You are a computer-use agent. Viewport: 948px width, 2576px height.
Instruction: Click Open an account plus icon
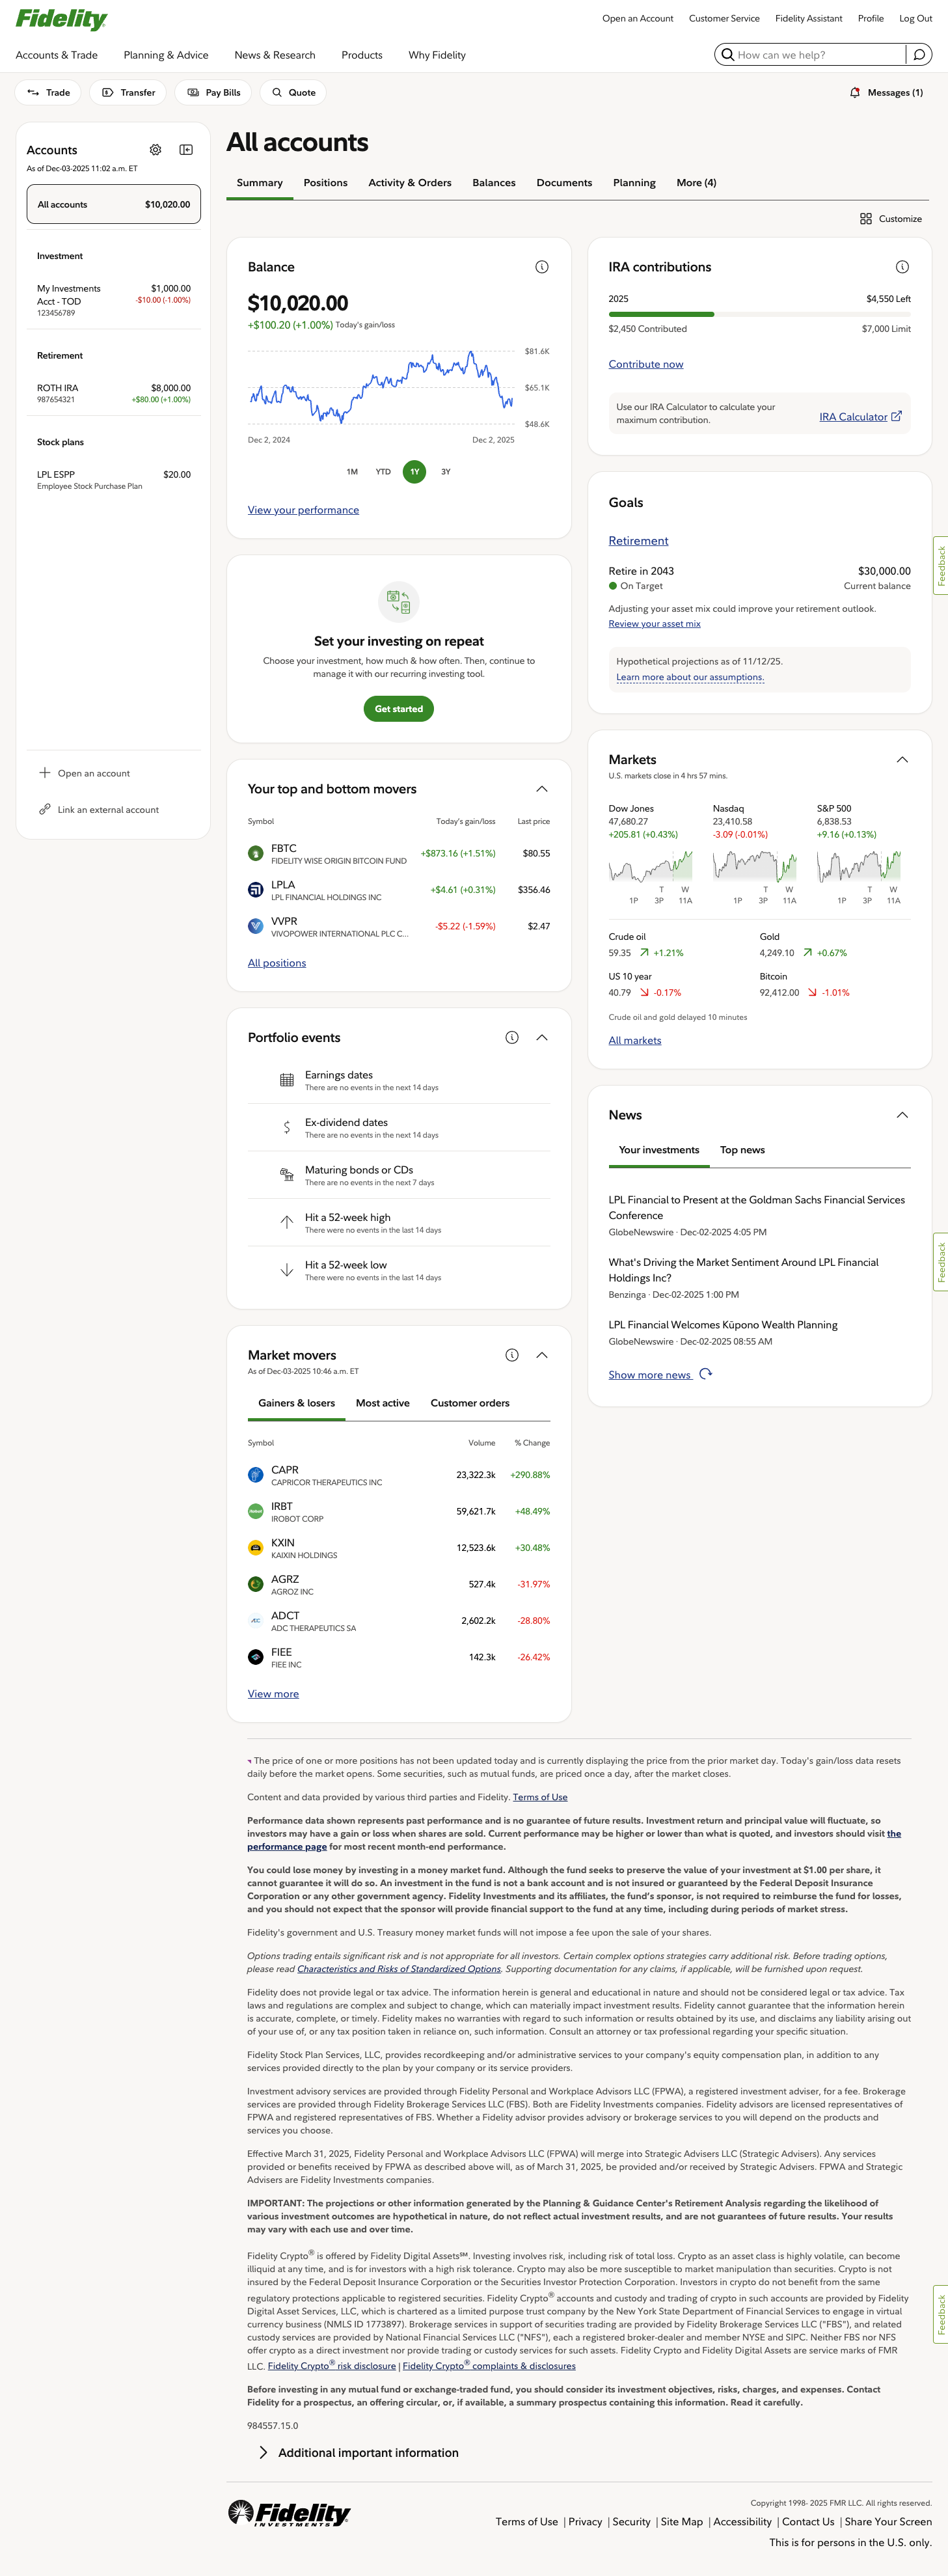point(45,773)
